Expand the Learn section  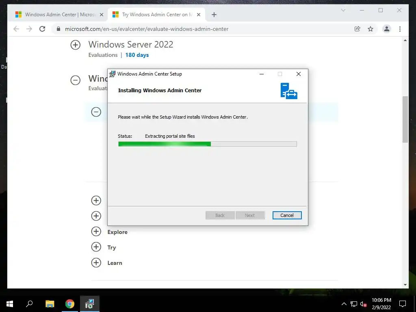pos(96,263)
